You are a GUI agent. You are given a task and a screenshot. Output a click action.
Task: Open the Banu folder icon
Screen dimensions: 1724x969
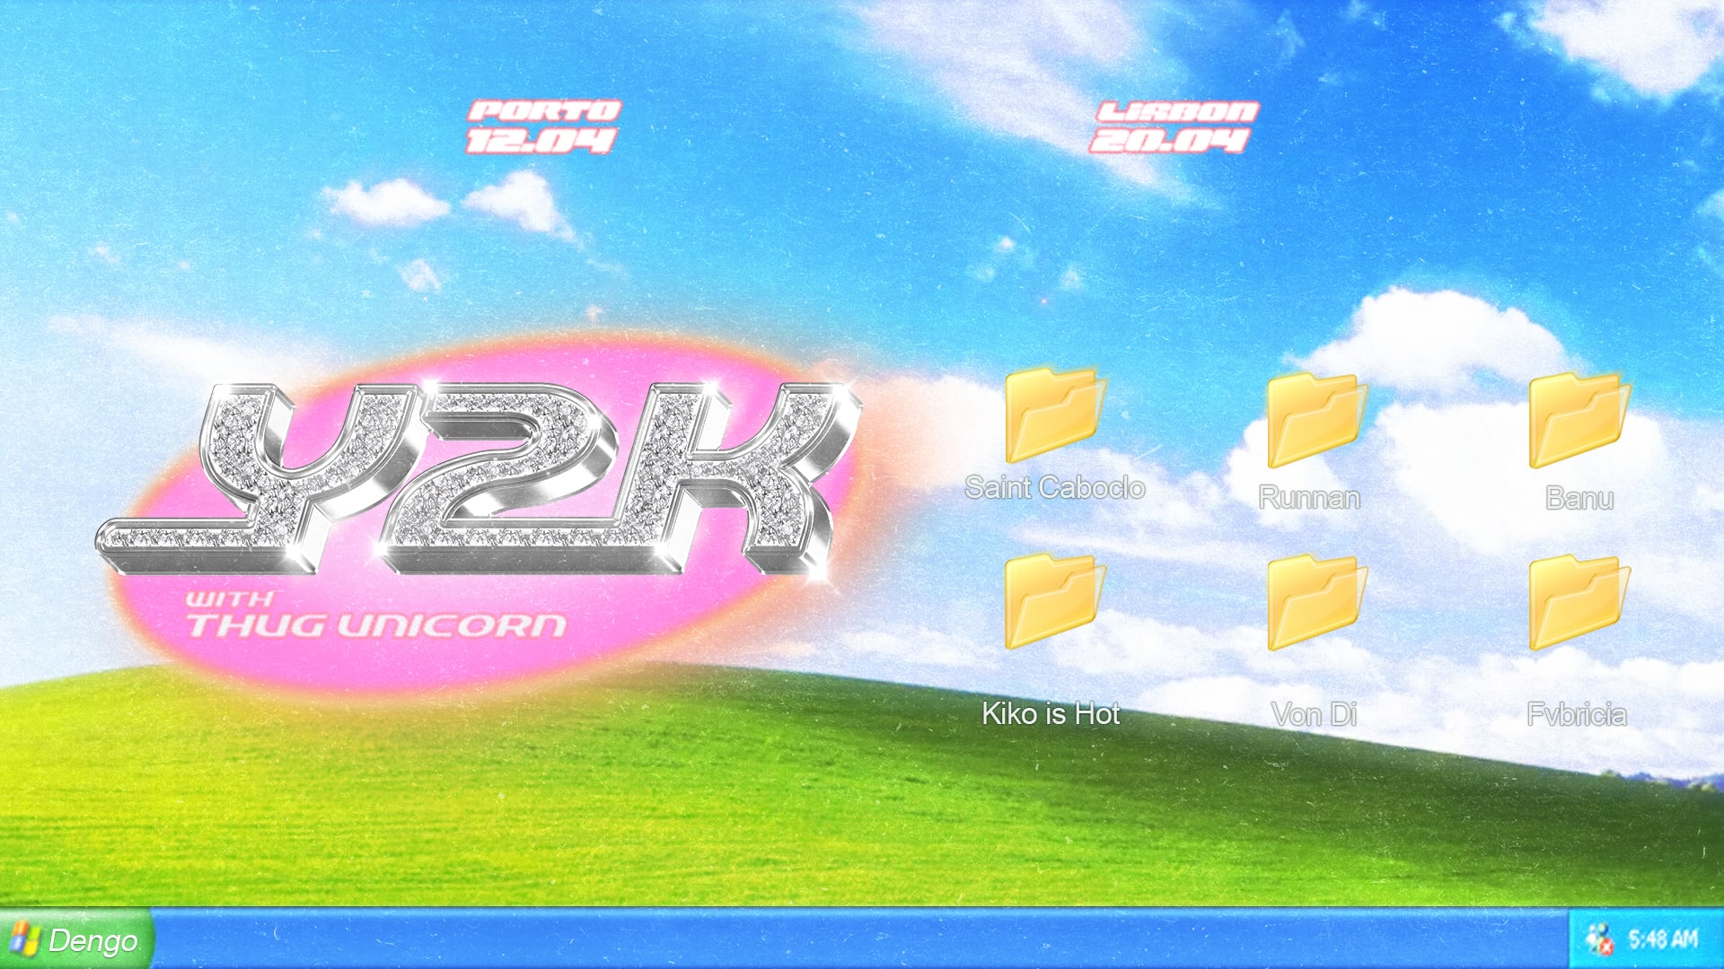[1579, 420]
